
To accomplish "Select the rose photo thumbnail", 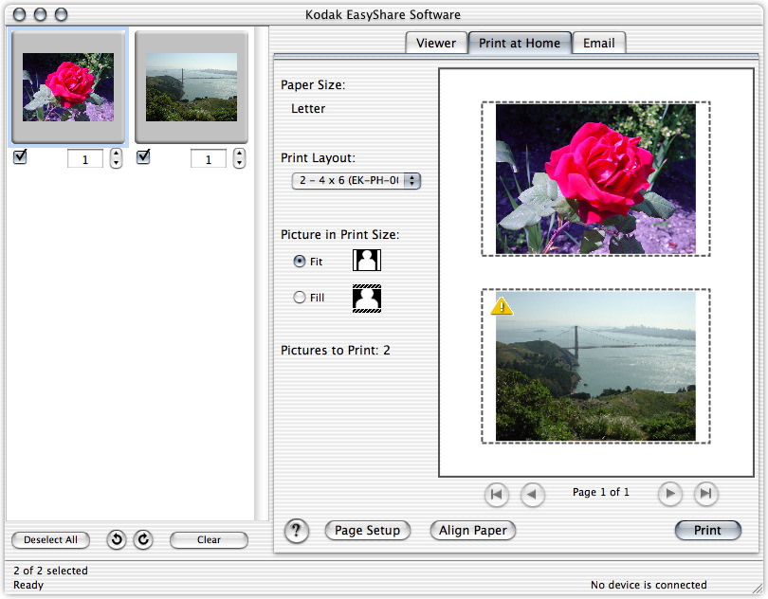I will (67, 86).
